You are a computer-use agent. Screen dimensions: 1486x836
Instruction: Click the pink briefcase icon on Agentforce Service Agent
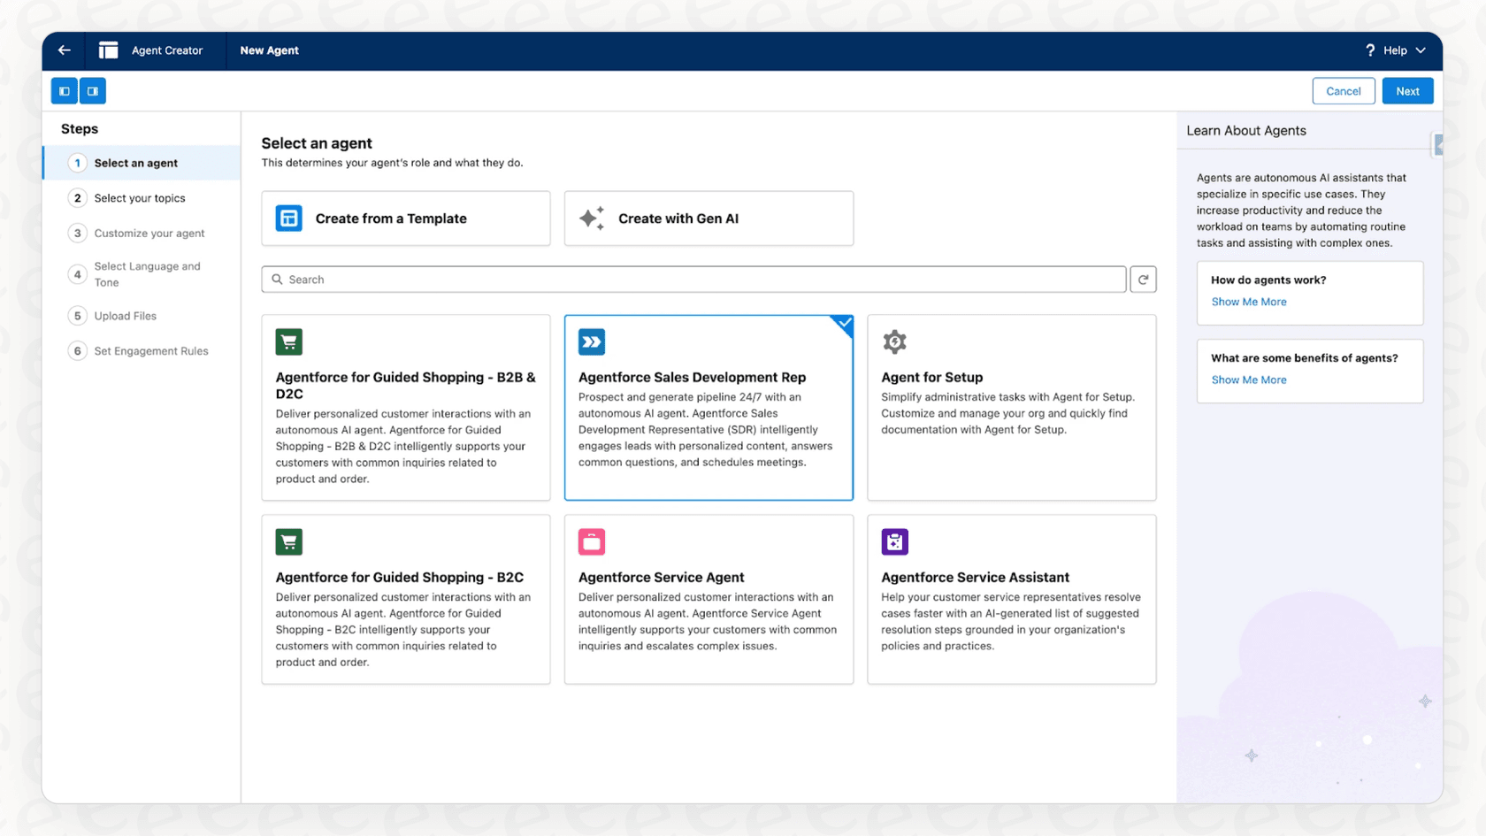[591, 541]
